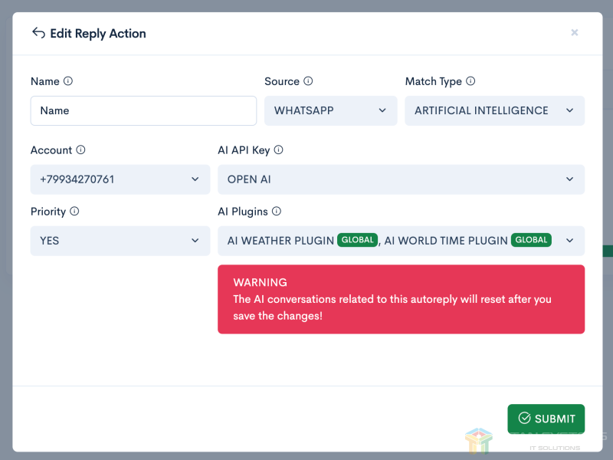
Task: Open the Match Type dropdown showing ARTIFICIAL INTELLIGENCE
Action: 494,110
